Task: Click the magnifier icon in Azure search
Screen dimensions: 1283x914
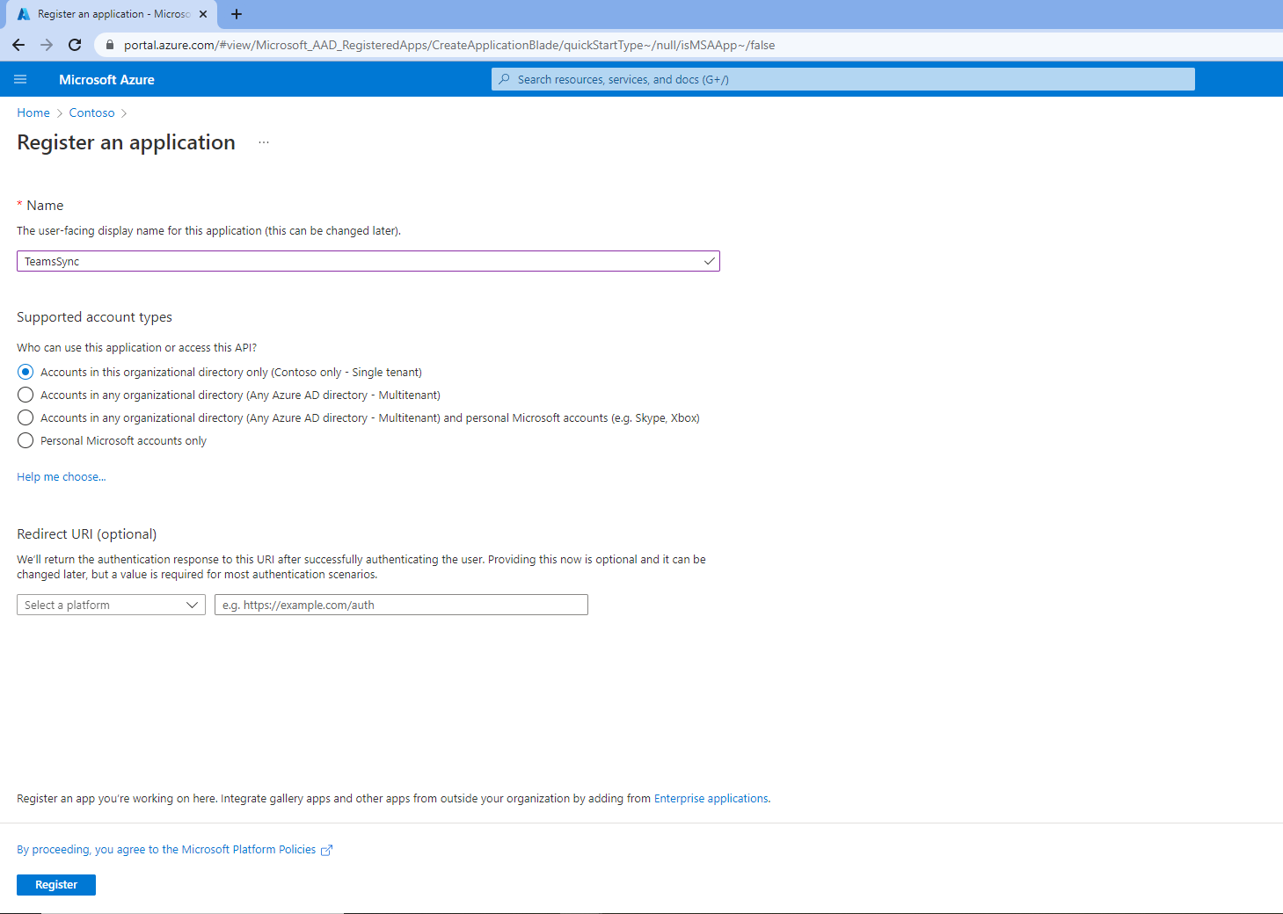Action: click(x=504, y=79)
